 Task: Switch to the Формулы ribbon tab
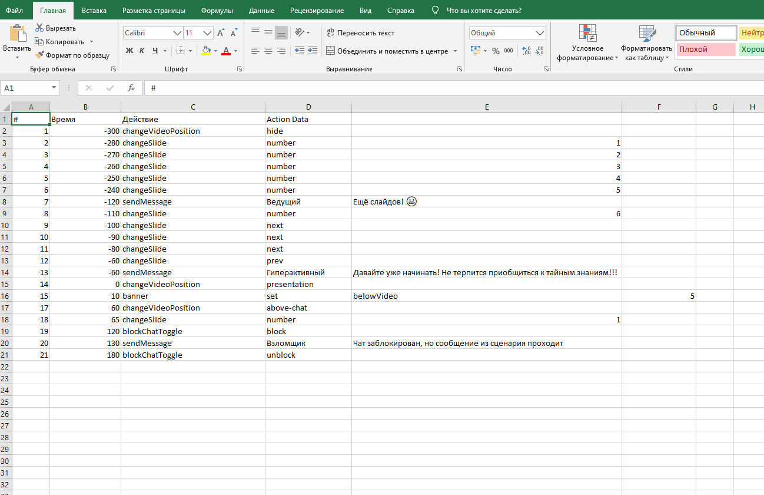217,11
